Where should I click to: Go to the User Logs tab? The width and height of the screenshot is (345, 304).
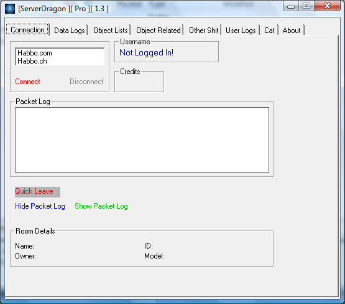[x=241, y=30]
